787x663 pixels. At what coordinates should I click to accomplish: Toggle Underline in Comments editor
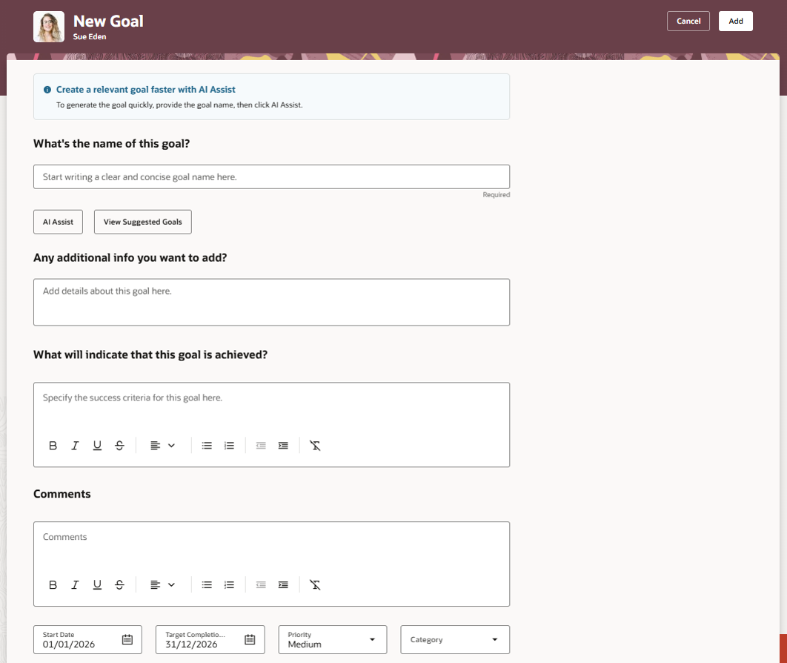coord(97,584)
